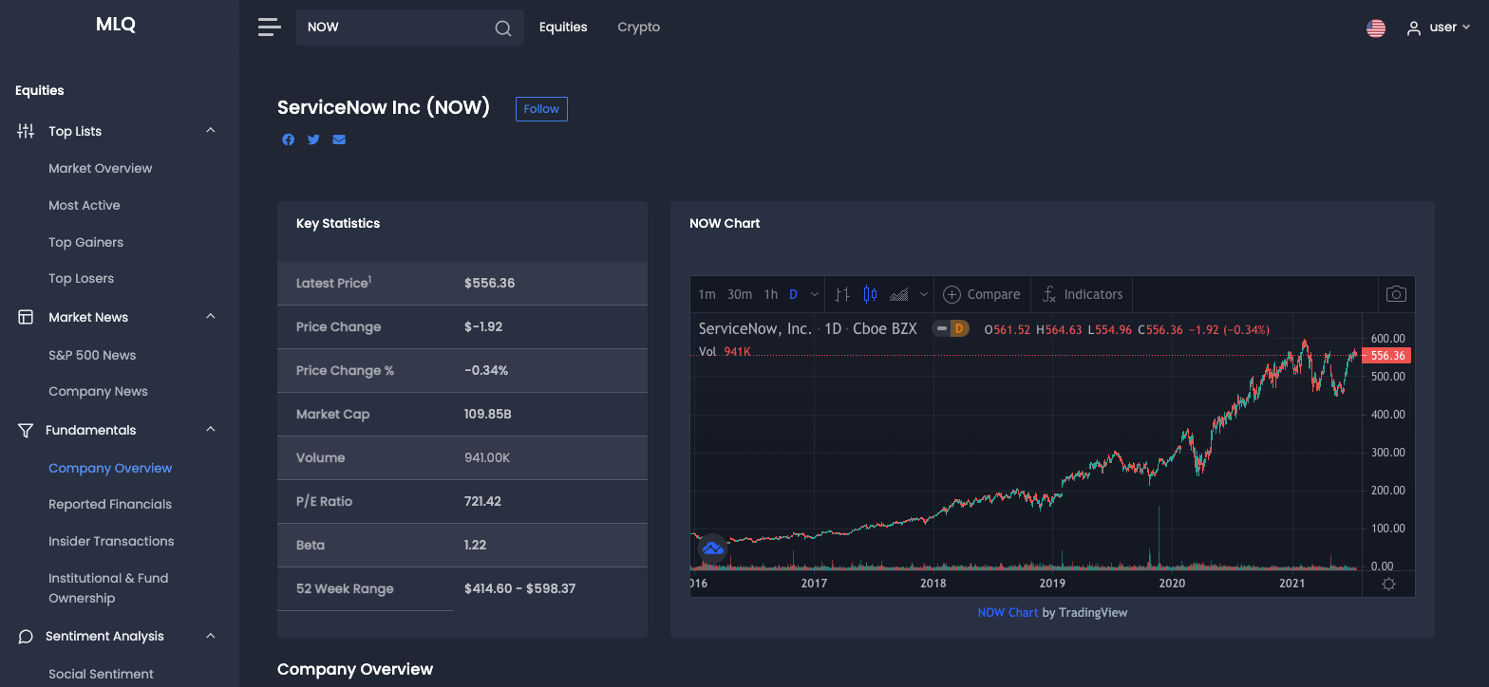Screen dimensions: 1489x687
Task: Open Top Gainers list
Action: [x=86, y=242]
